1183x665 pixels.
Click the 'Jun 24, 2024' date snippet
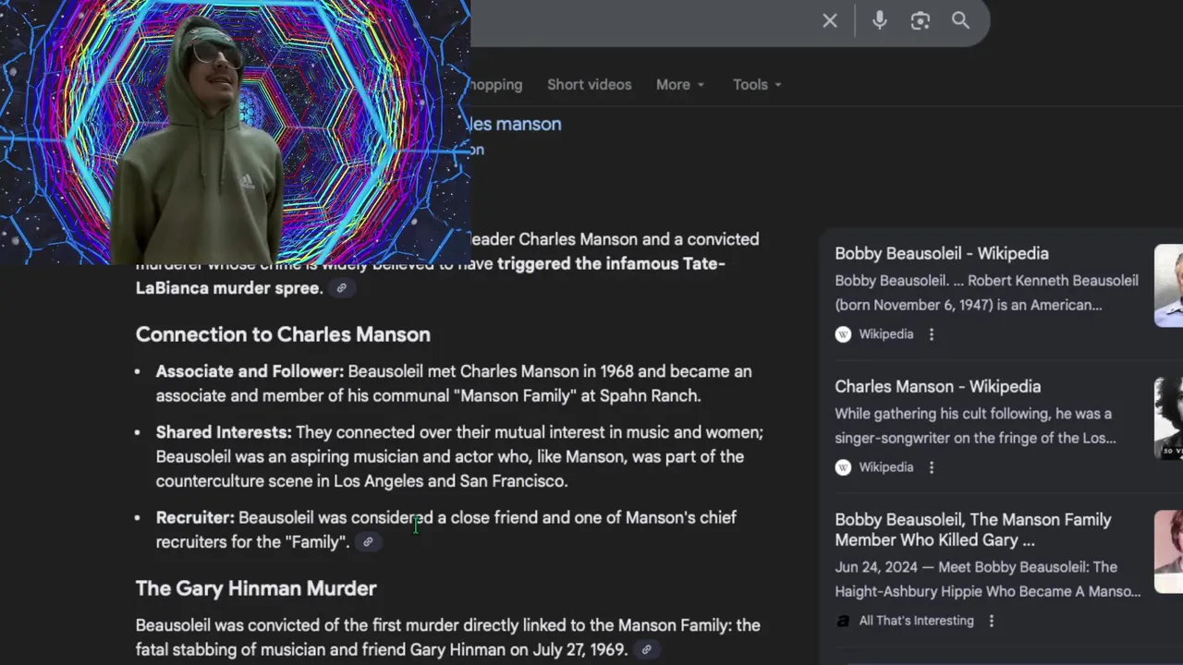[875, 567]
